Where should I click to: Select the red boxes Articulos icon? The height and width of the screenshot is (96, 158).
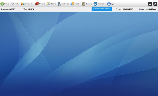pyautogui.click(x=37, y=4)
